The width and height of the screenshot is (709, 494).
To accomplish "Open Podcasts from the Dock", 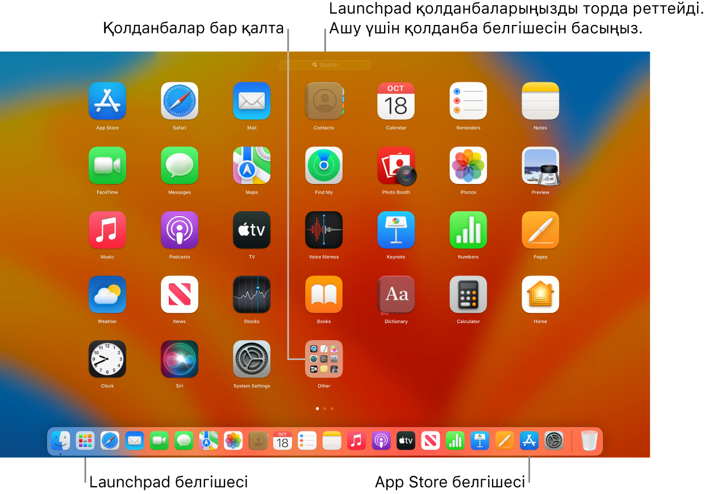I will 381,441.
